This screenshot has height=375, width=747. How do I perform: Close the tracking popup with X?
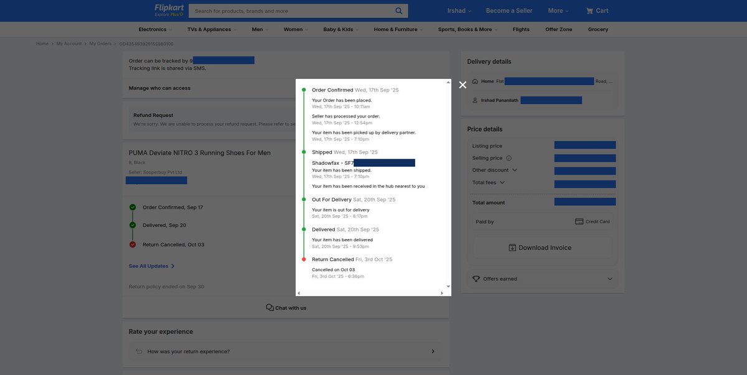[463, 85]
